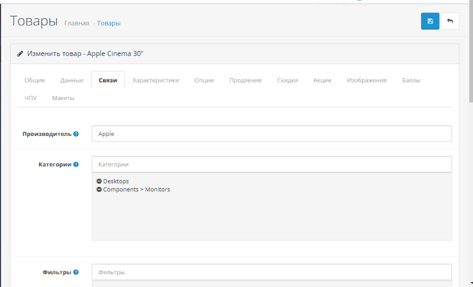Go to the Изображения tab
Screen dimensions: 473x287
click(366, 81)
